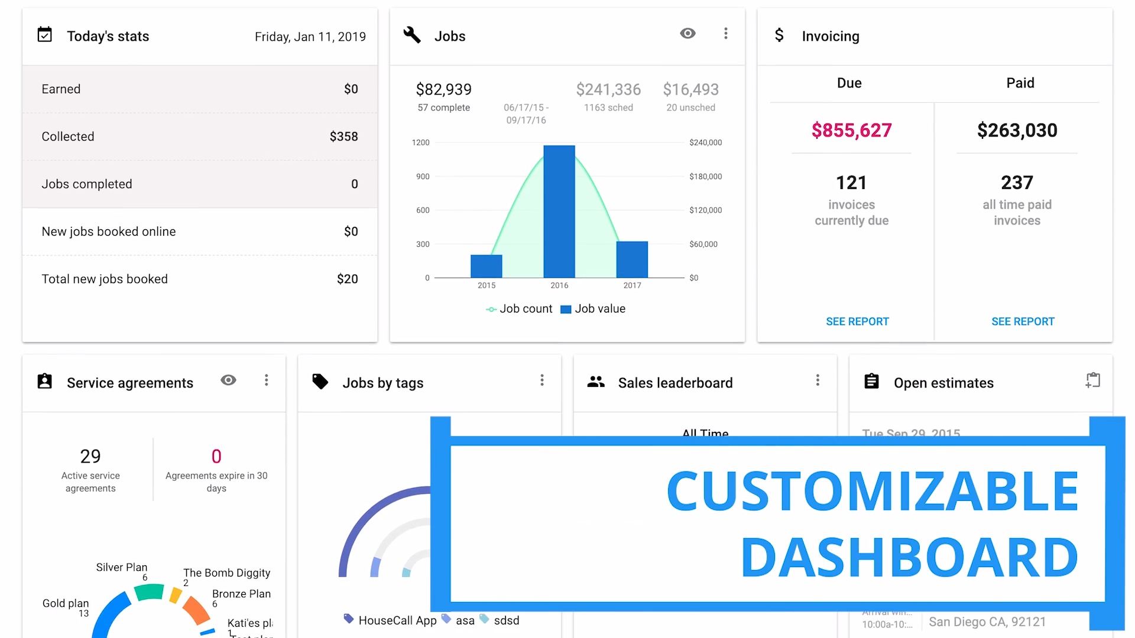The width and height of the screenshot is (1135, 638).
Task: Click SEE REPORT under Due invoices
Action: [x=857, y=321]
